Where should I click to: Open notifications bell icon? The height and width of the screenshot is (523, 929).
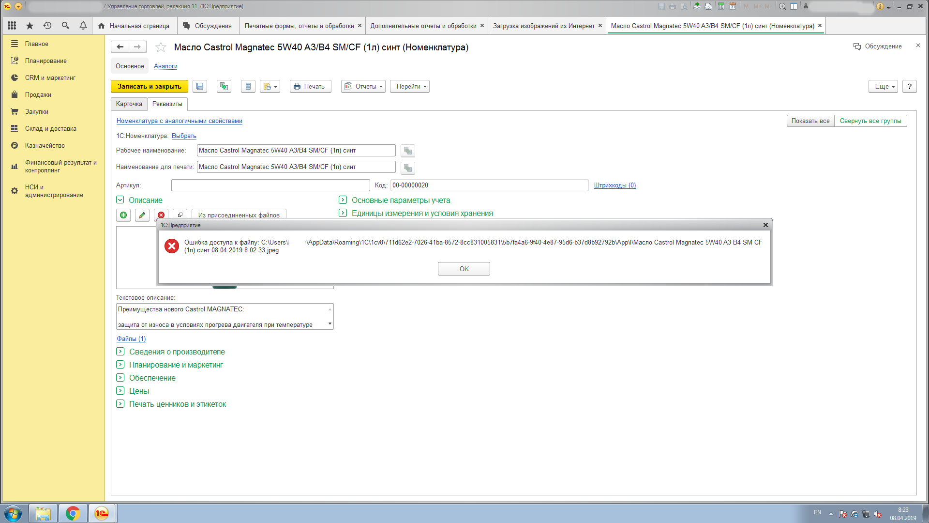(83, 26)
